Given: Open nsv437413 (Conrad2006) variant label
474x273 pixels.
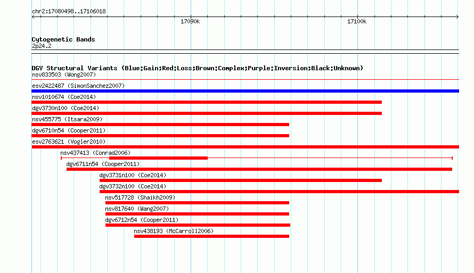Looking at the screenshot, I should (x=95, y=153).
